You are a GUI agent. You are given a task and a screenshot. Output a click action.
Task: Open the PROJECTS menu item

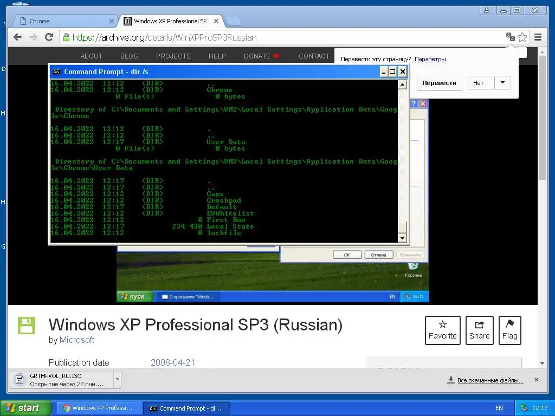(173, 56)
